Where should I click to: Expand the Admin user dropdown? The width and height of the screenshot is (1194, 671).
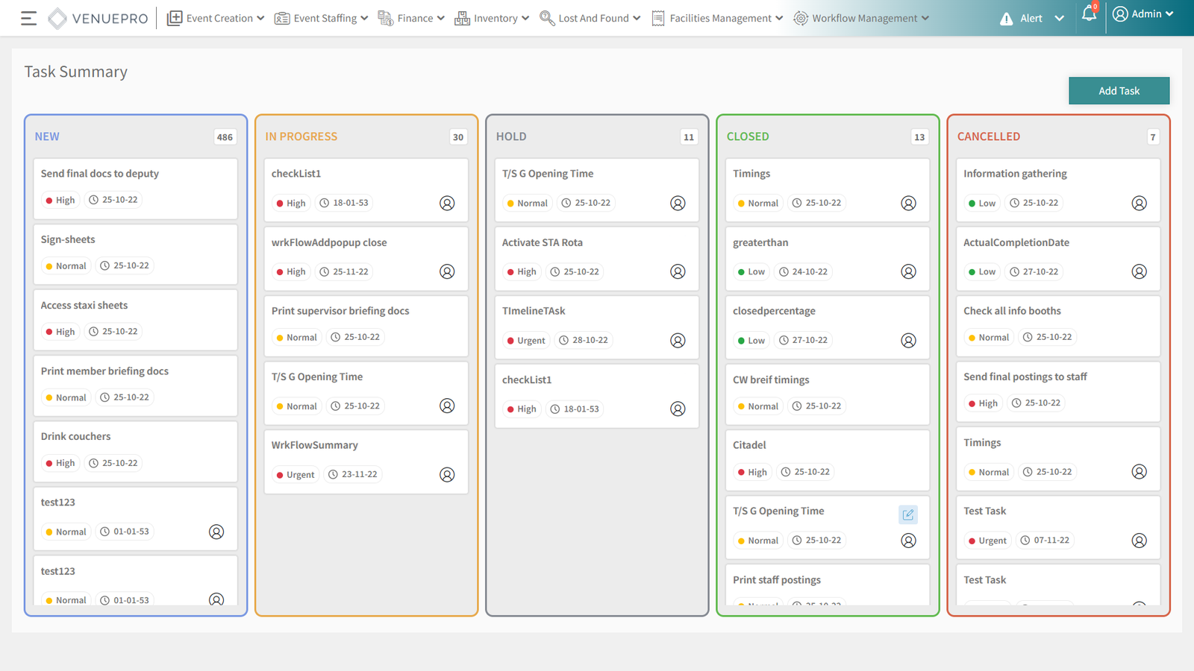coord(1143,14)
